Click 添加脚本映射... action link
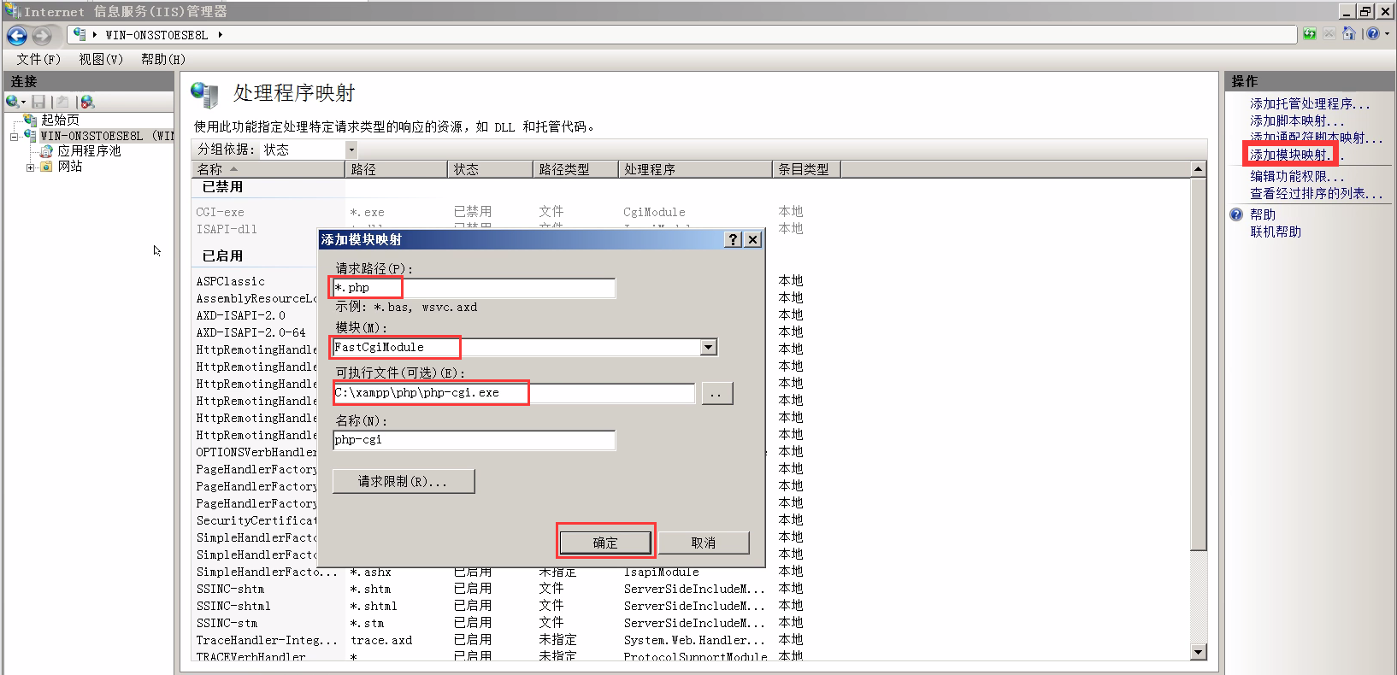This screenshot has height=675, width=1397. (x=1297, y=120)
